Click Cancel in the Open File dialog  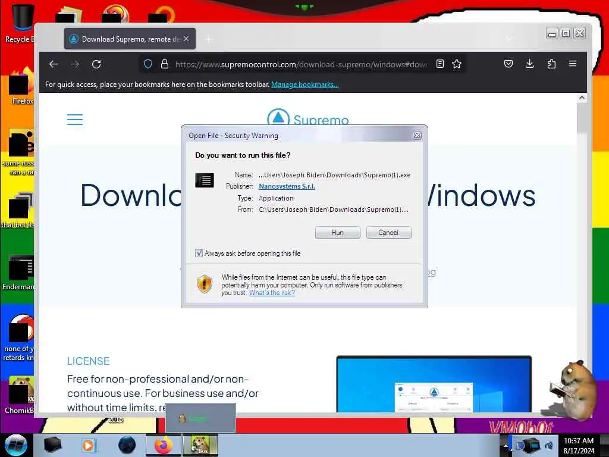coord(388,233)
